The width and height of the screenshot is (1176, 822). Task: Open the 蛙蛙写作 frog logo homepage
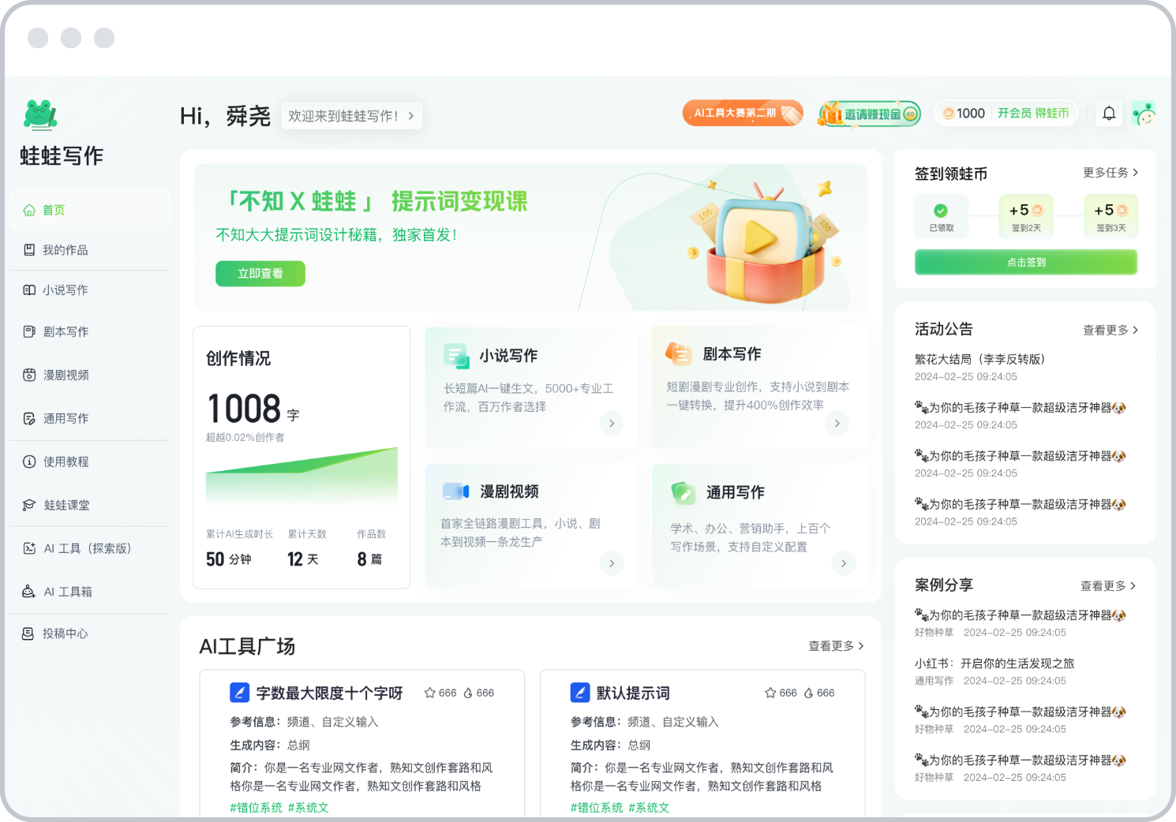(x=41, y=114)
